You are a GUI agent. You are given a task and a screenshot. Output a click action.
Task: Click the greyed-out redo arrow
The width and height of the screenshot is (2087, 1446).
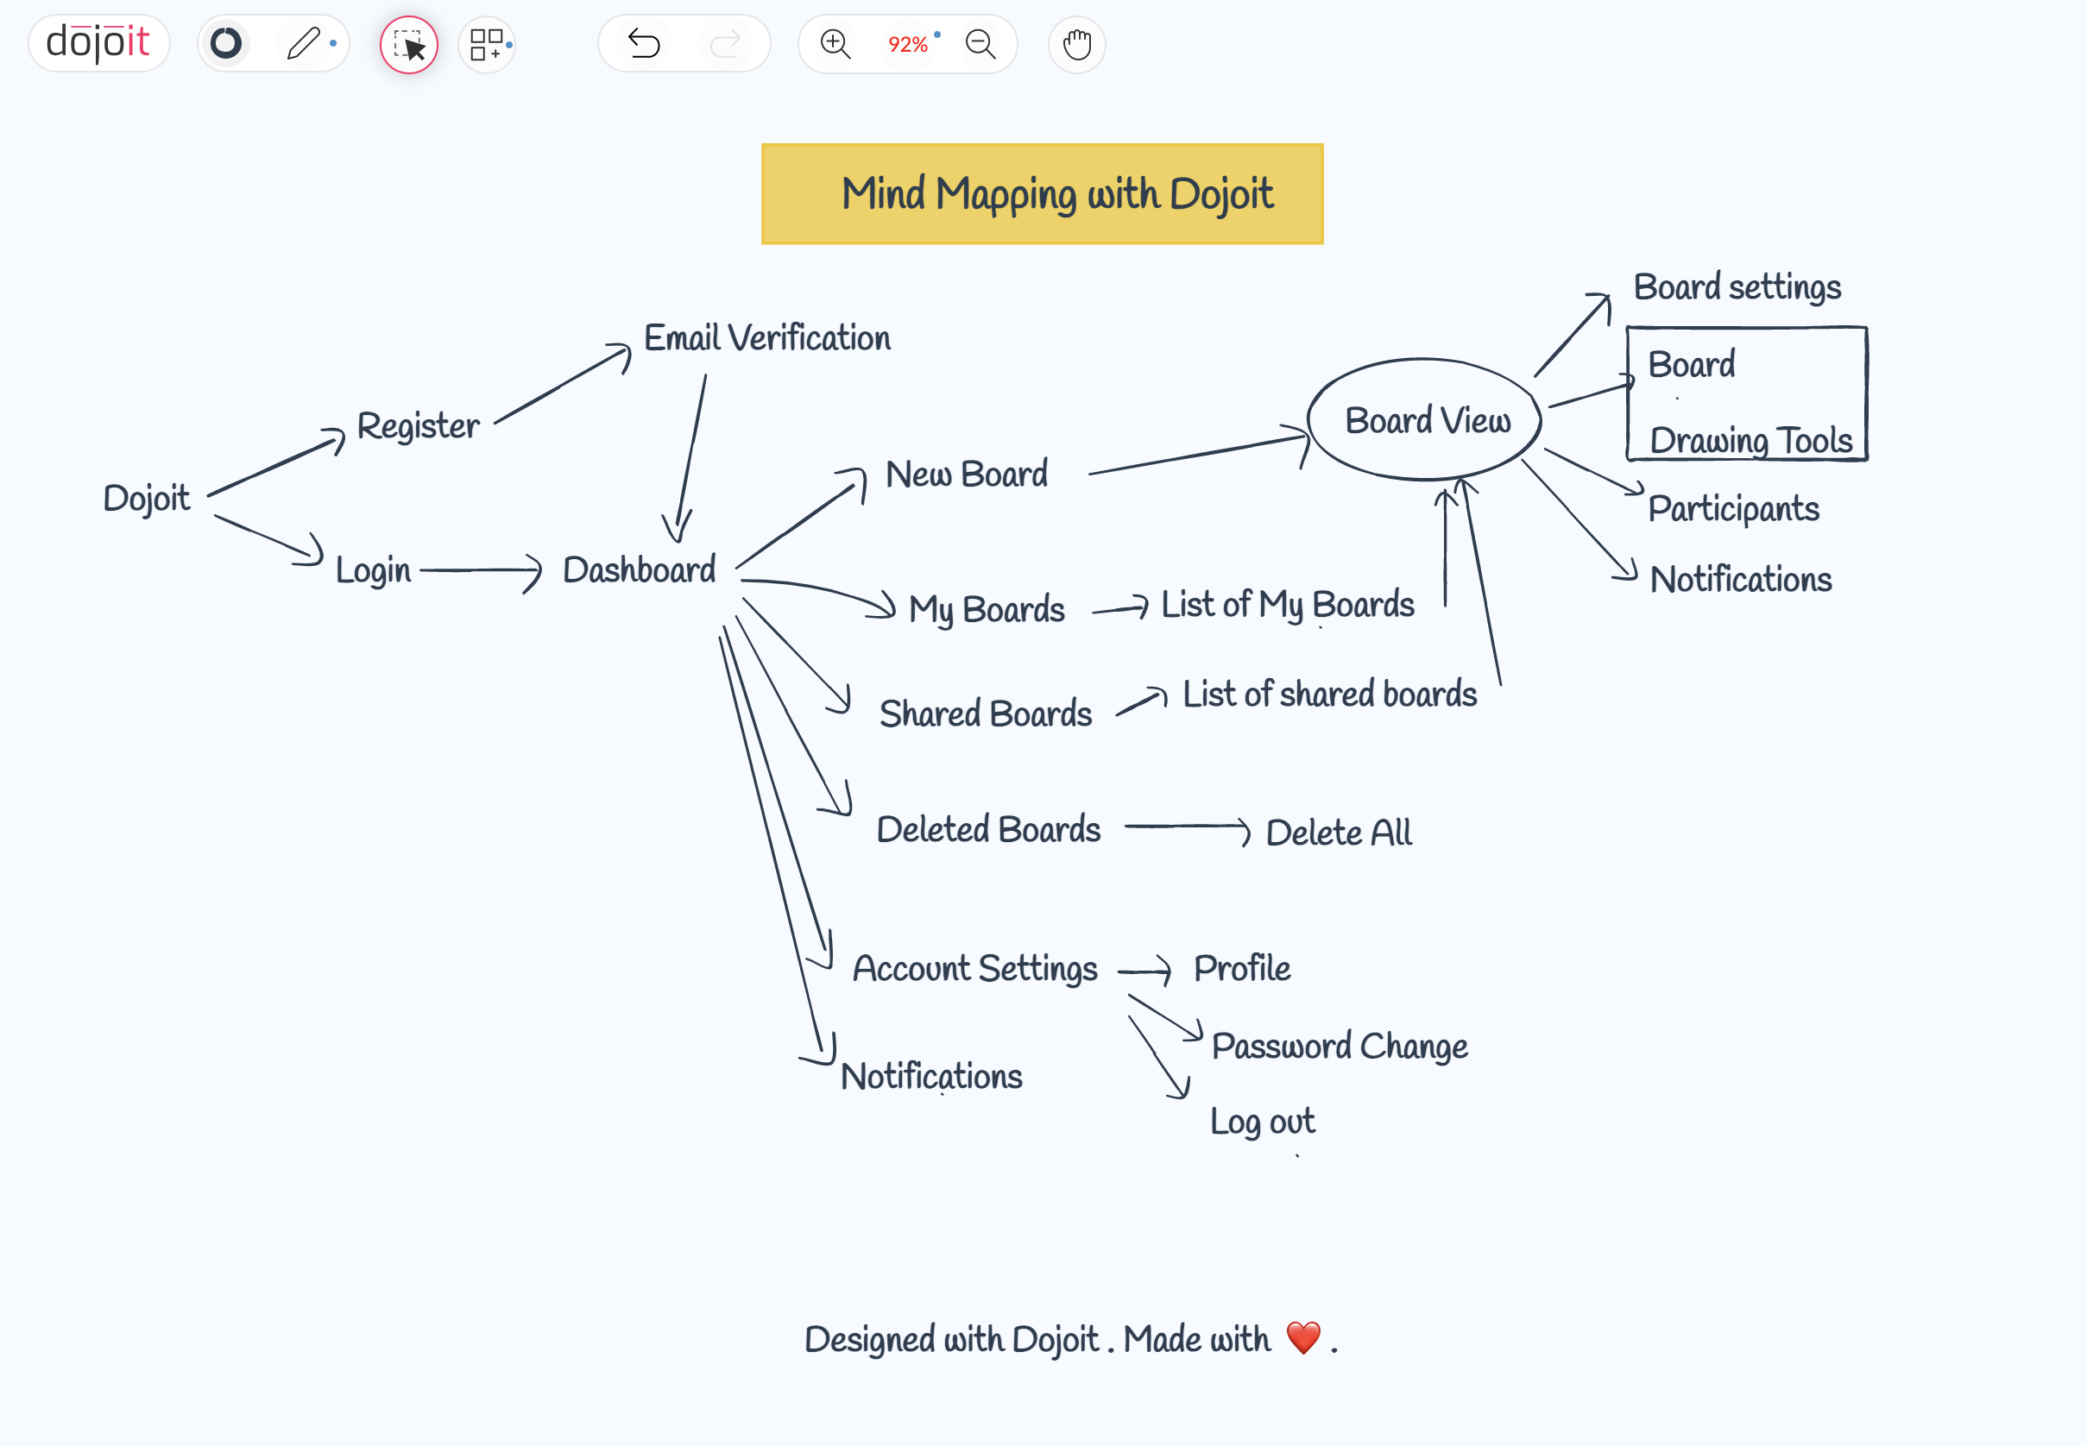click(x=725, y=42)
